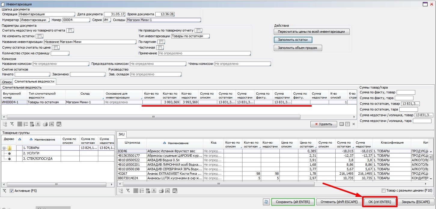Click add-filter funnel icon under Сличительная ведомость table

(12, 124)
